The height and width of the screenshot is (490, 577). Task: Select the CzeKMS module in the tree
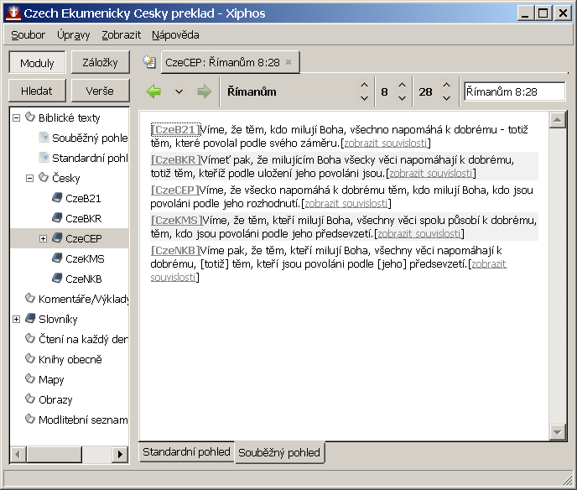coord(84,259)
